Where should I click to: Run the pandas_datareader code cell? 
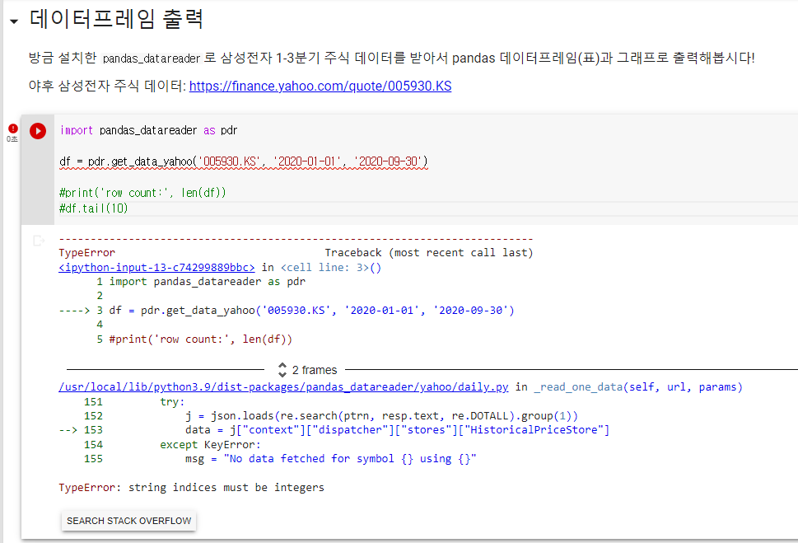38,131
